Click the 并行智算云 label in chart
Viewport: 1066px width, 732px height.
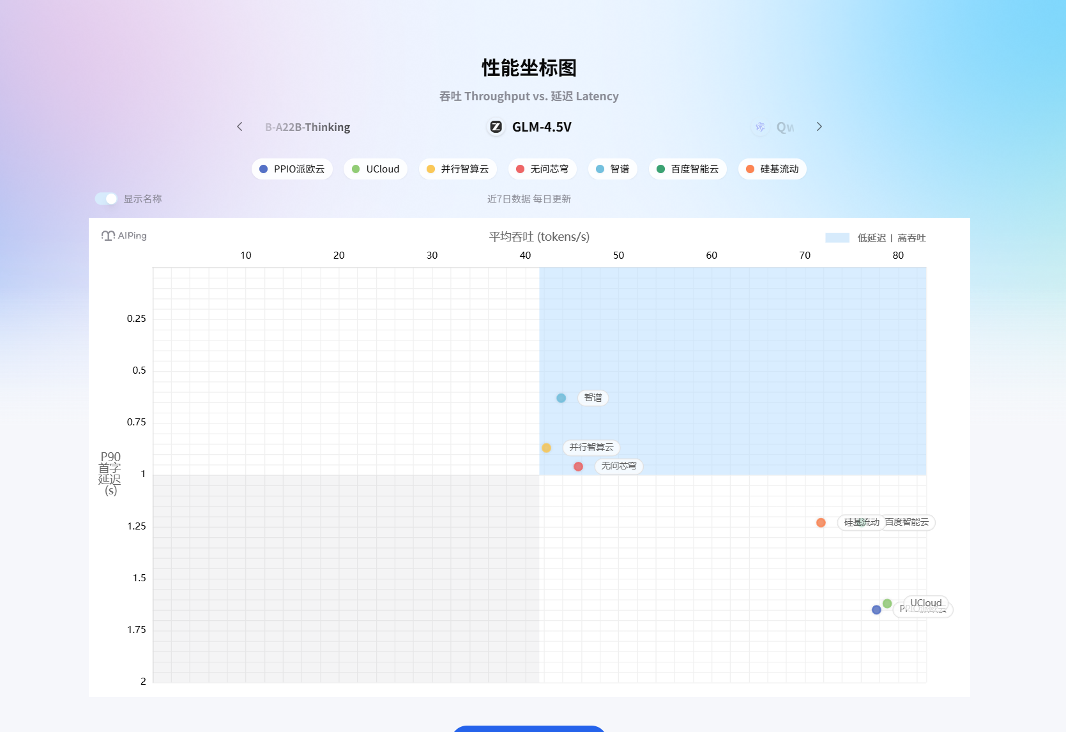point(591,447)
